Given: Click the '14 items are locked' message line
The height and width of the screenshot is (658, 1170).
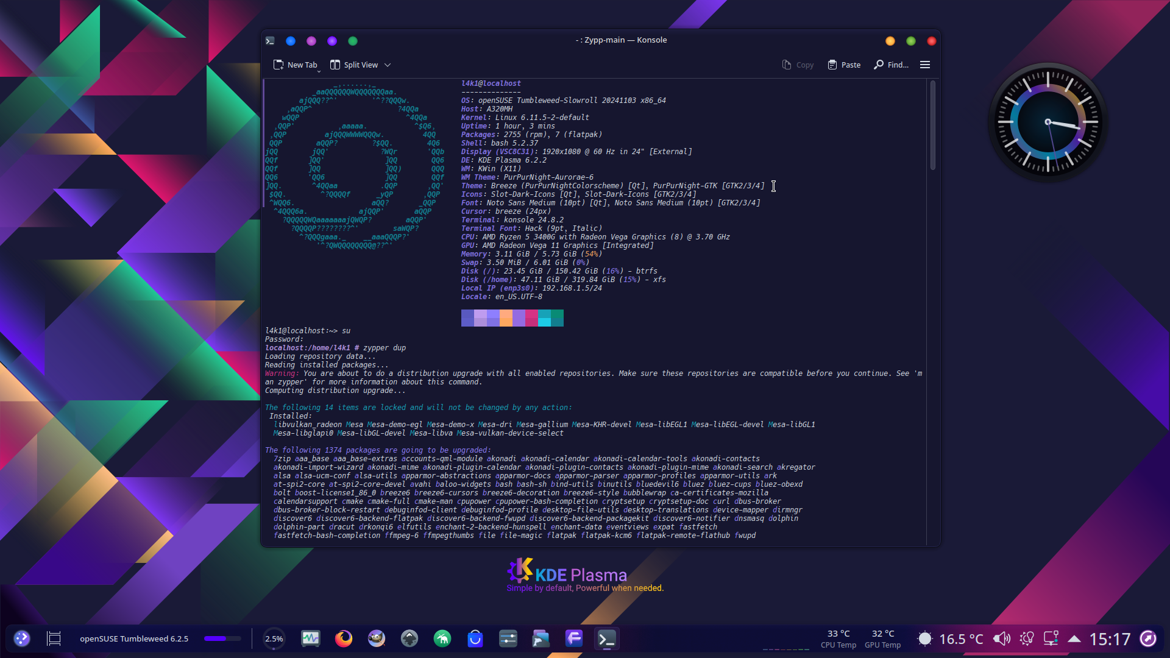Looking at the screenshot, I should (419, 408).
